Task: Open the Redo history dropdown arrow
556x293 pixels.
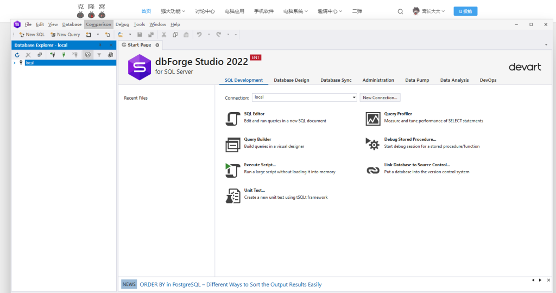Action: pos(228,35)
